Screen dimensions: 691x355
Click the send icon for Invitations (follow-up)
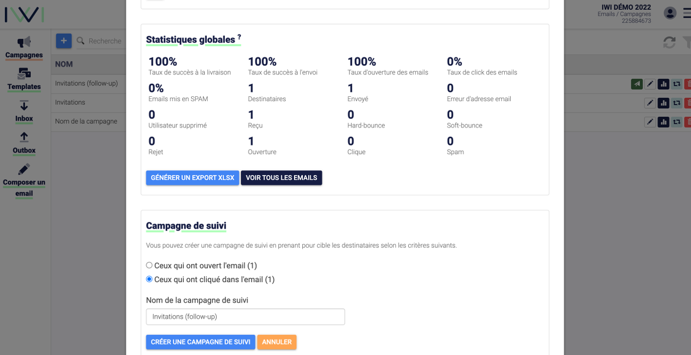point(637,84)
